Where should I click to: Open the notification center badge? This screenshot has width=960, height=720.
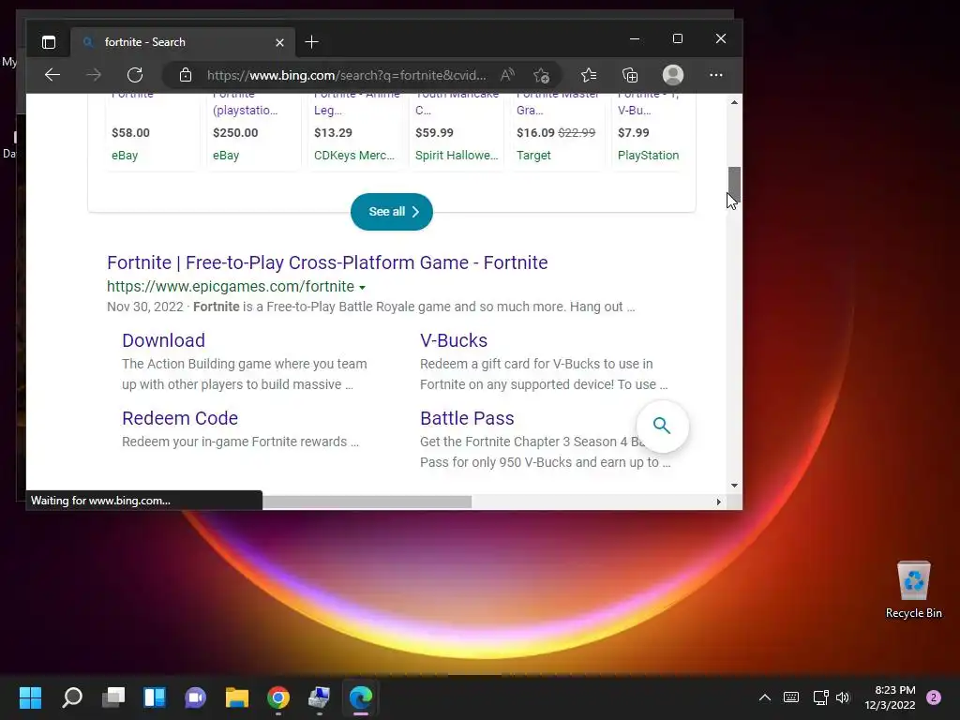tap(934, 697)
